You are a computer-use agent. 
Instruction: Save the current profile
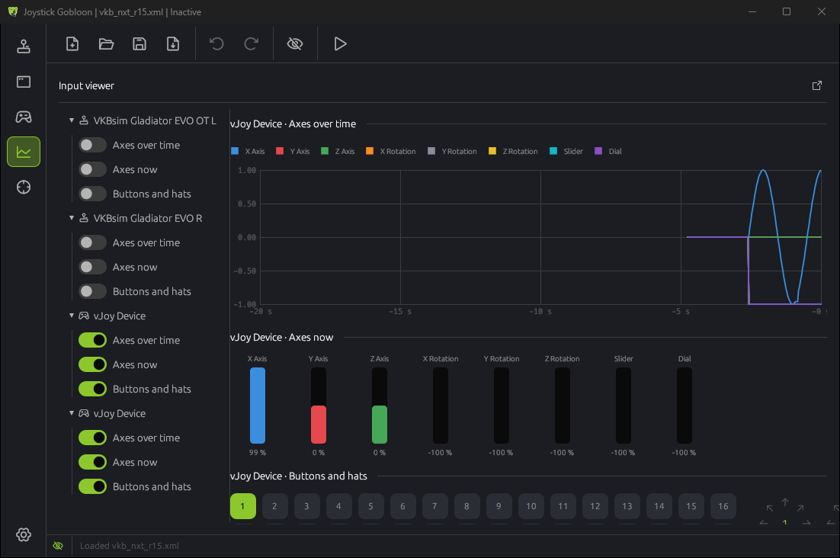coord(139,44)
